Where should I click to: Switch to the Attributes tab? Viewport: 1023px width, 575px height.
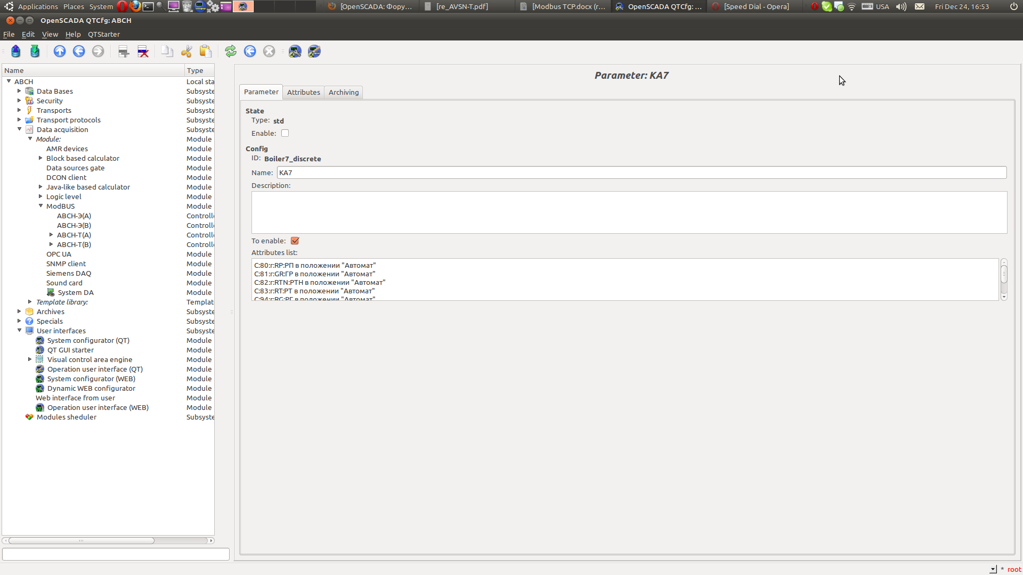click(303, 92)
